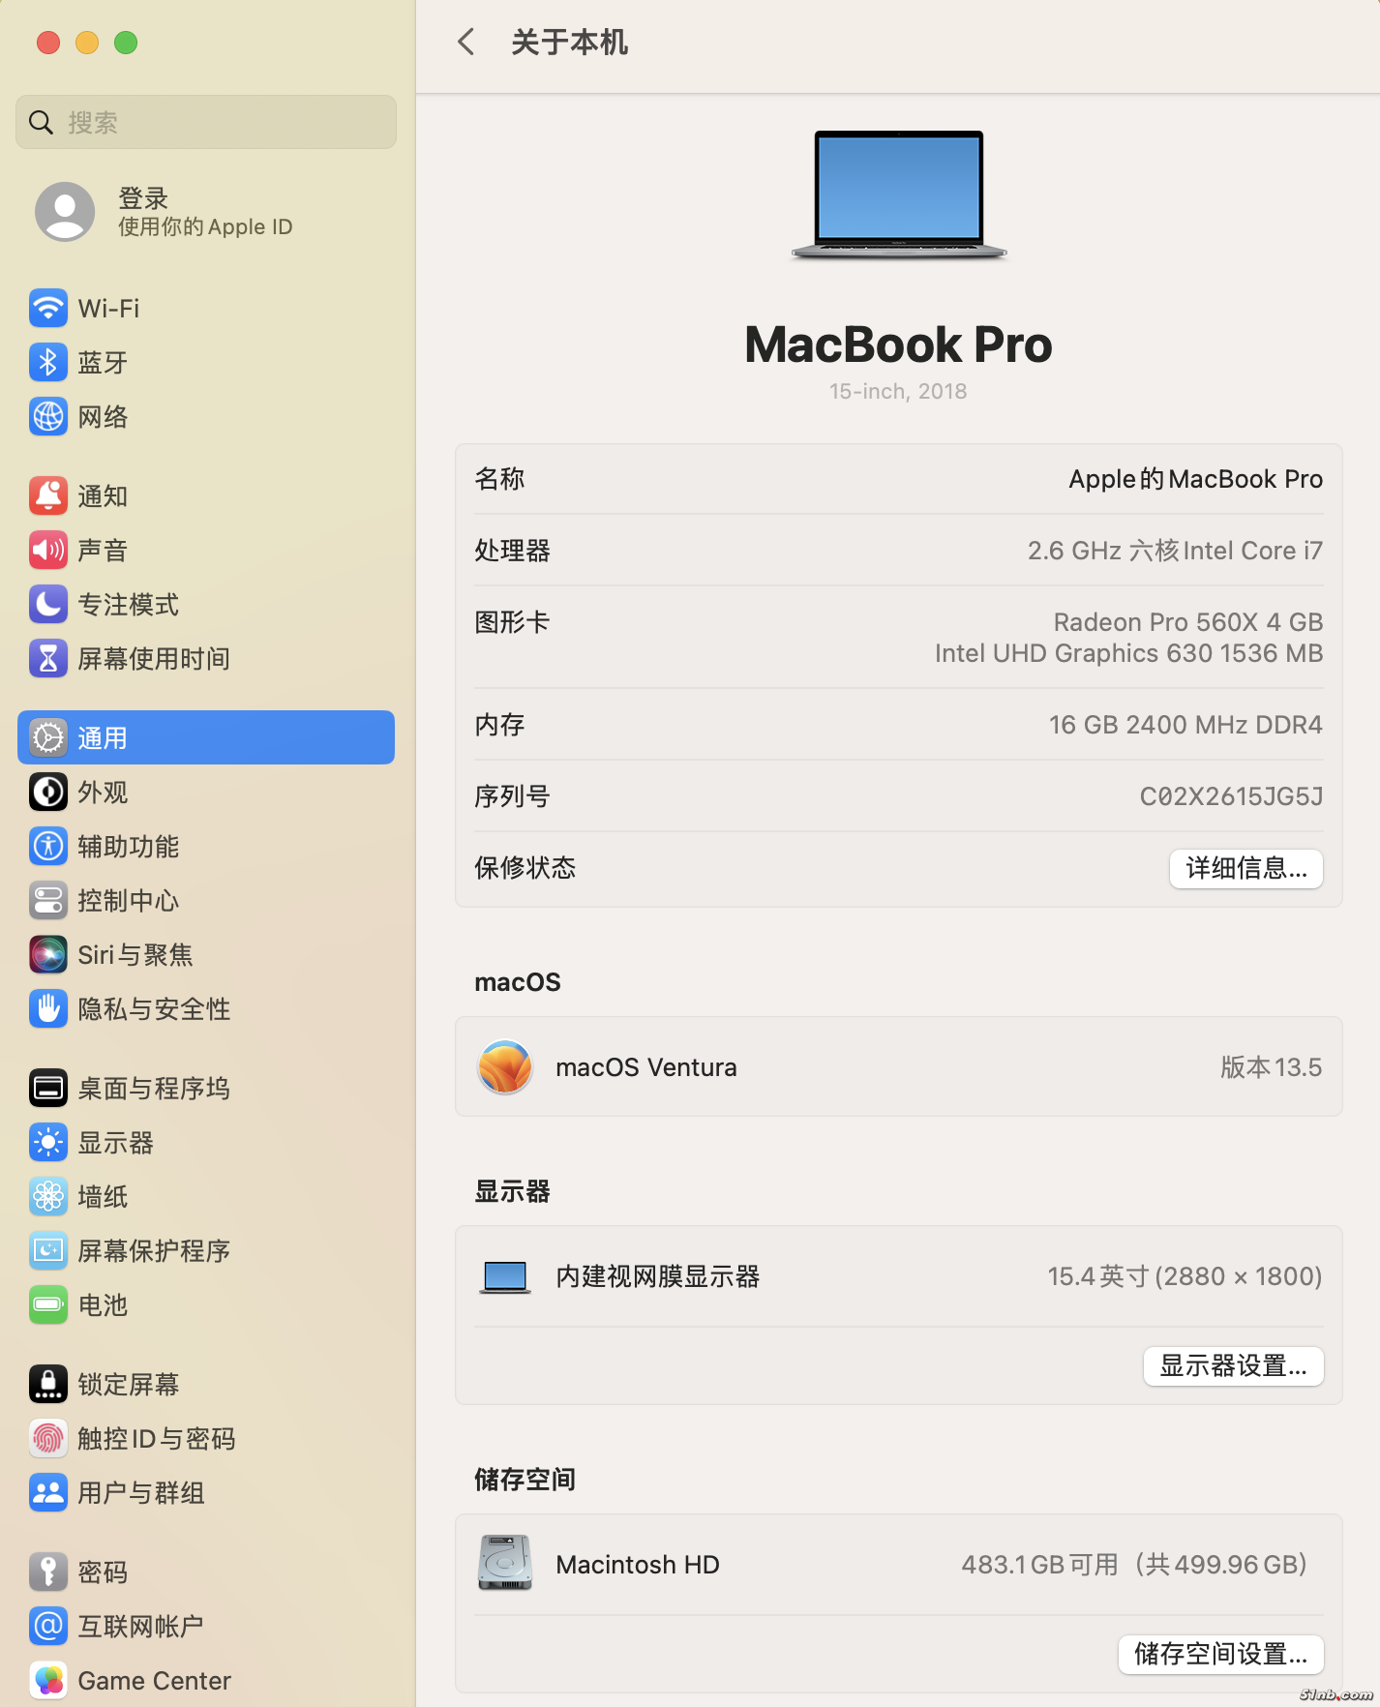Click the computer name Apple的MacBook Pro

pos(1195,480)
